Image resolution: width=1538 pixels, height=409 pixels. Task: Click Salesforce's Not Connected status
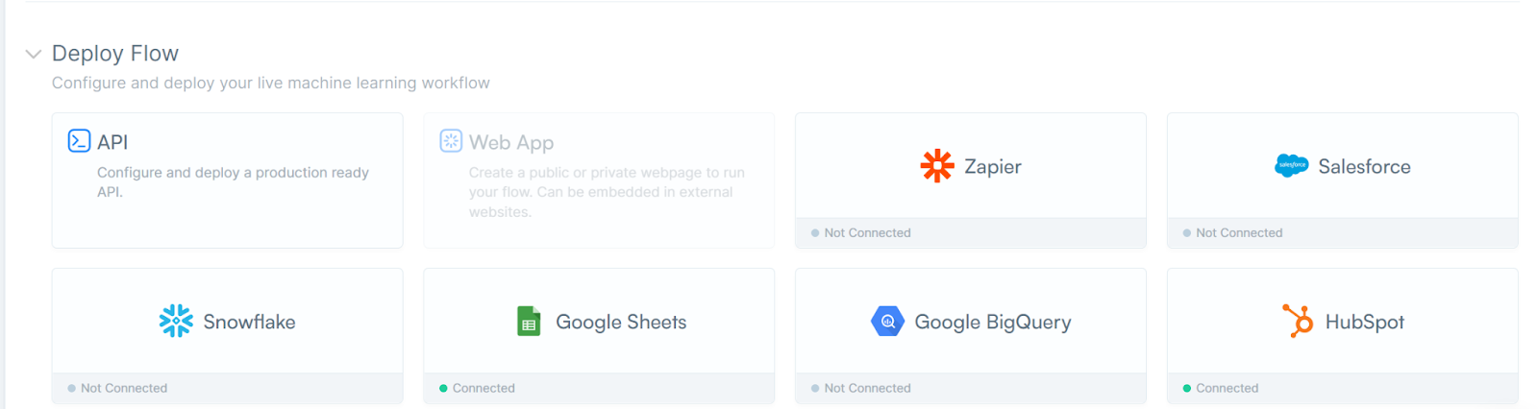click(1238, 233)
